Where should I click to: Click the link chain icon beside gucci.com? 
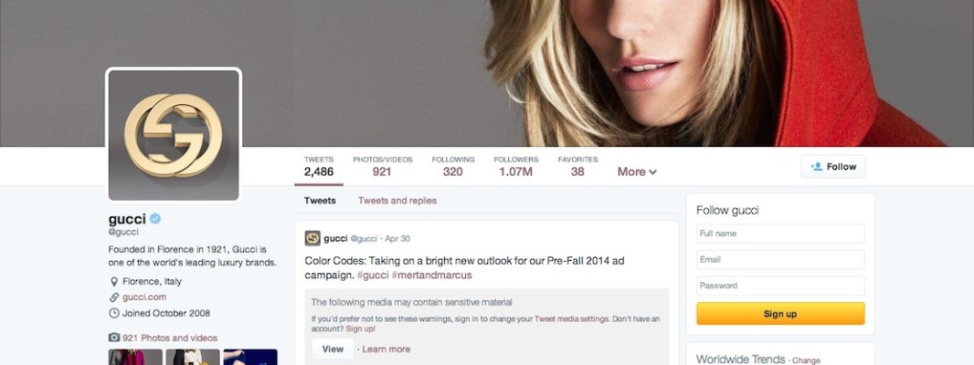click(113, 297)
